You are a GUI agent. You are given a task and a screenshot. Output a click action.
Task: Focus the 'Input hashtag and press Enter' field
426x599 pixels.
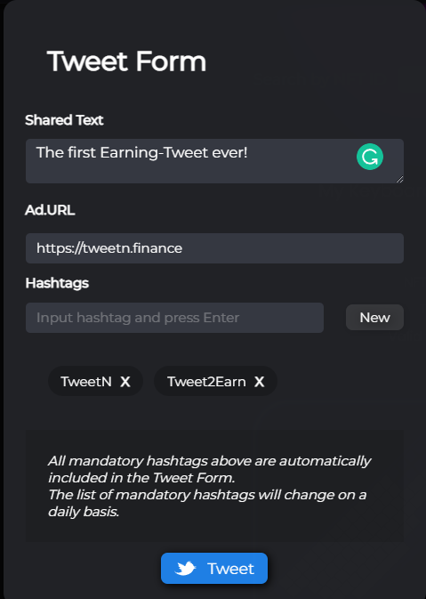pos(174,318)
